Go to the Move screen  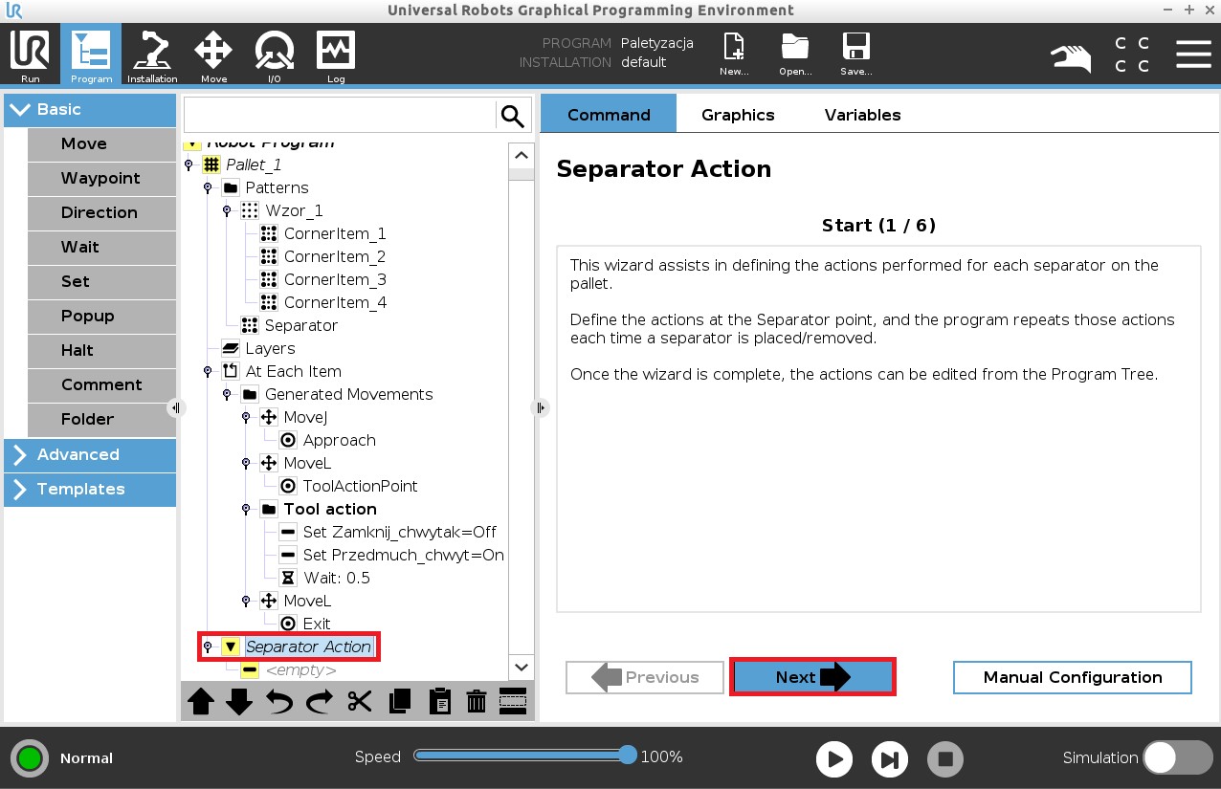coord(213,55)
